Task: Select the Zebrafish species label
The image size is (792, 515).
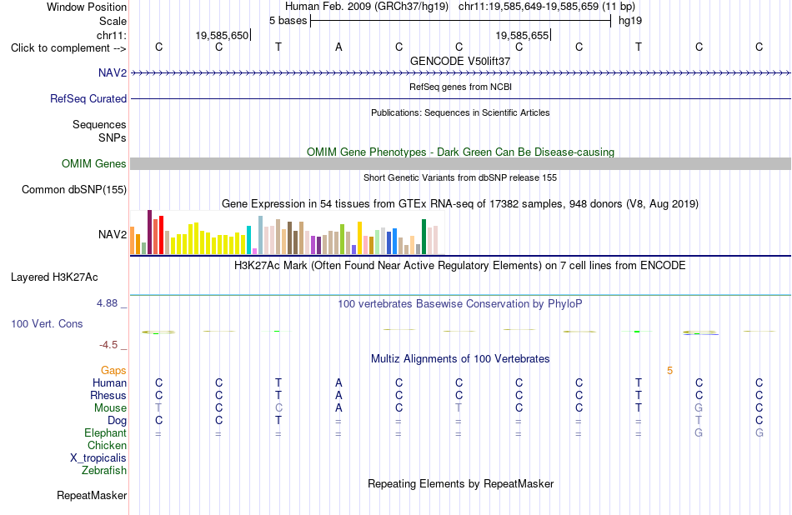Action: click(x=104, y=470)
